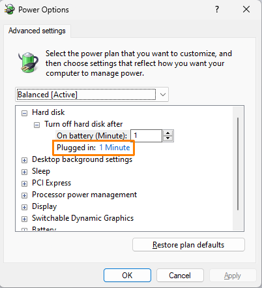Select the Advanced settings tab
This screenshot has width=262, height=288.
[x=37, y=31]
